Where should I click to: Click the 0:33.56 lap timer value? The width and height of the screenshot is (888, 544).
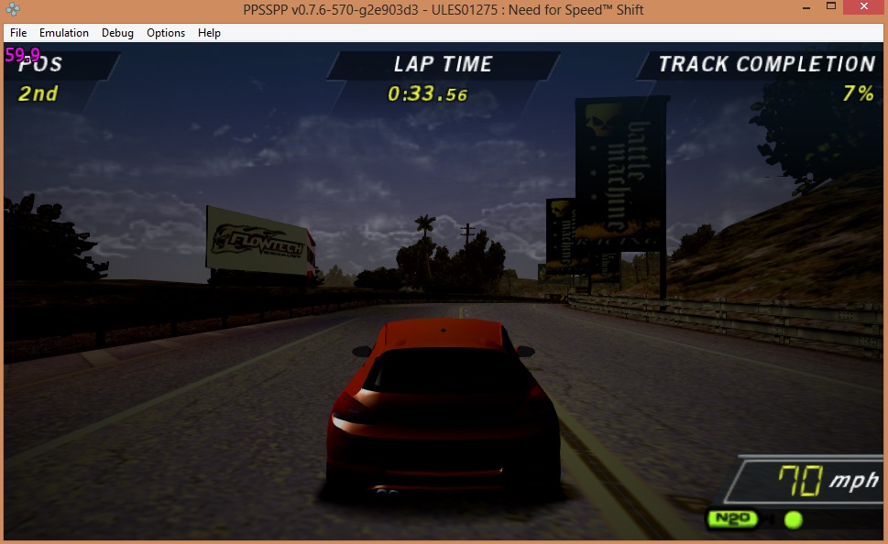coord(427,93)
